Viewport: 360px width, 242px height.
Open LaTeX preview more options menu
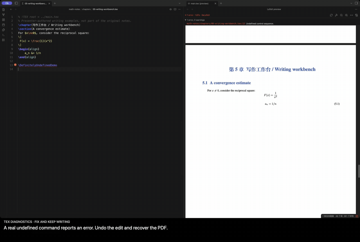click(x=356, y=9)
